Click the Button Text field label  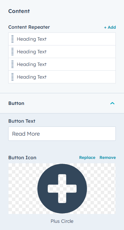[x=22, y=121]
